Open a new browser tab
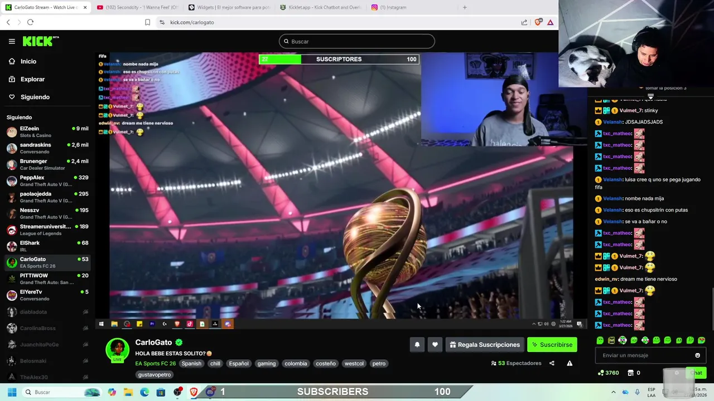The image size is (714, 401). (465, 7)
